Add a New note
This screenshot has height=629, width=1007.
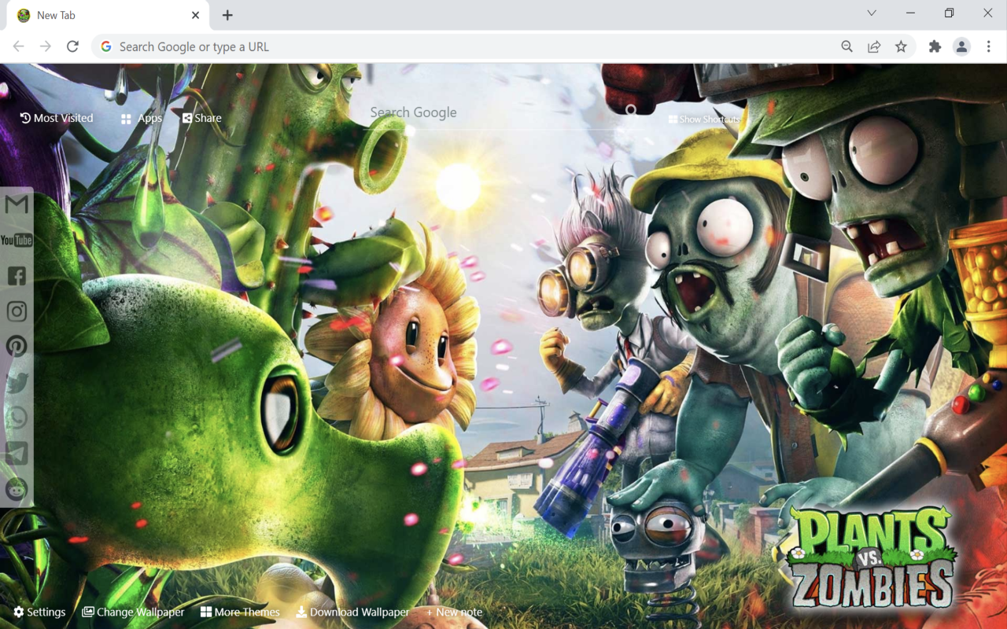[454, 612]
